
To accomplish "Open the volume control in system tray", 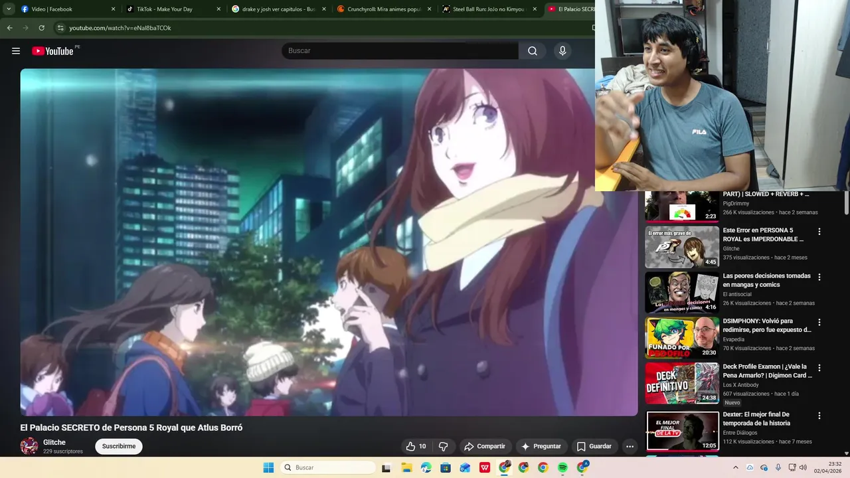I will coord(803,467).
